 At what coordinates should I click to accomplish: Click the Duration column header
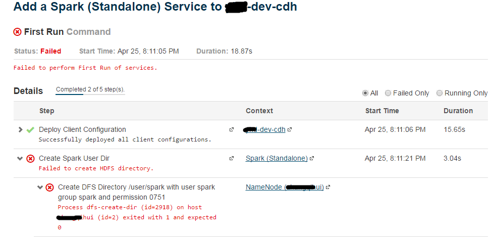(x=458, y=111)
